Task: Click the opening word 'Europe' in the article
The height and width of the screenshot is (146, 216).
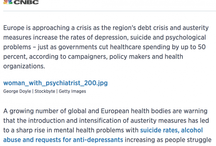Action: click(x=14, y=28)
